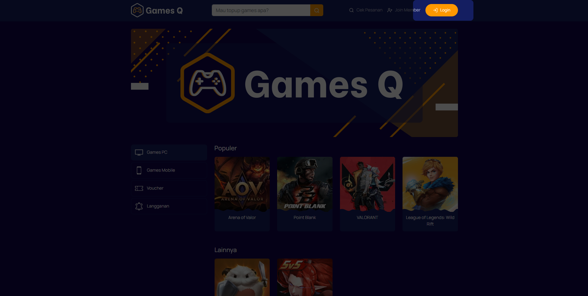
Task: Select the Games PC menu item
Action: [x=169, y=152]
